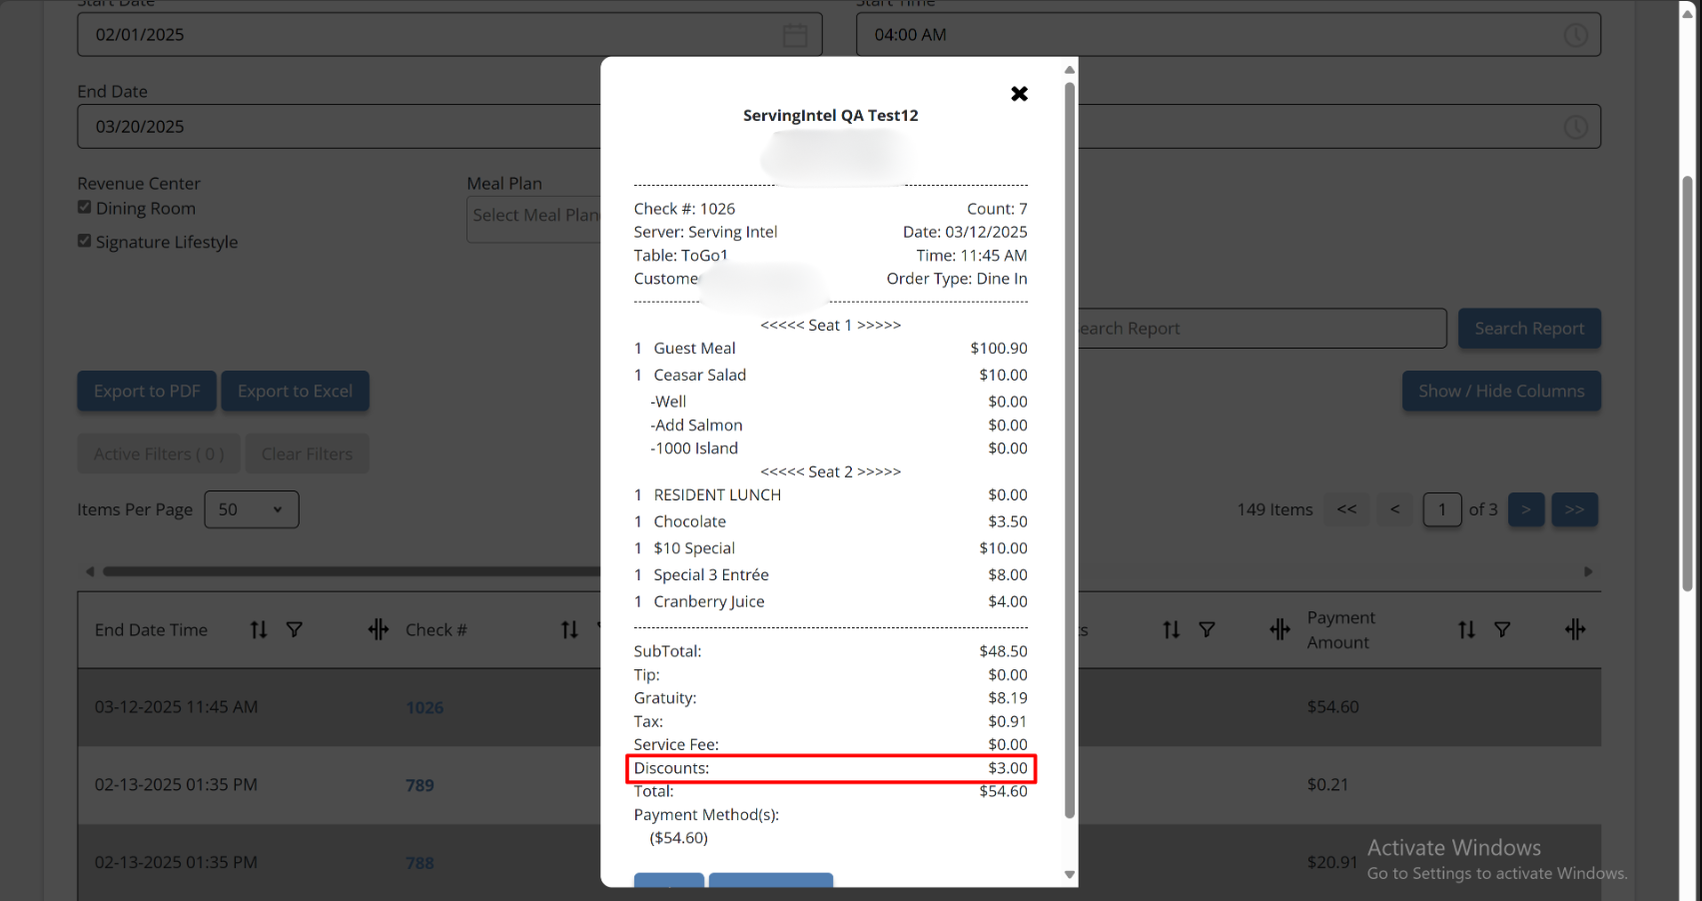The image size is (1702, 901).
Task: Expand the Items Per Page dropdown
Action: [x=252, y=509]
